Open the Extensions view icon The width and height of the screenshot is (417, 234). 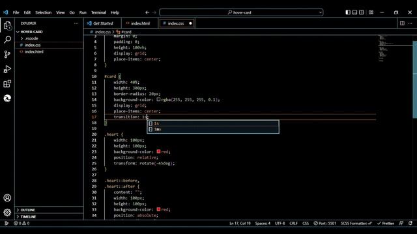pos(7,84)
